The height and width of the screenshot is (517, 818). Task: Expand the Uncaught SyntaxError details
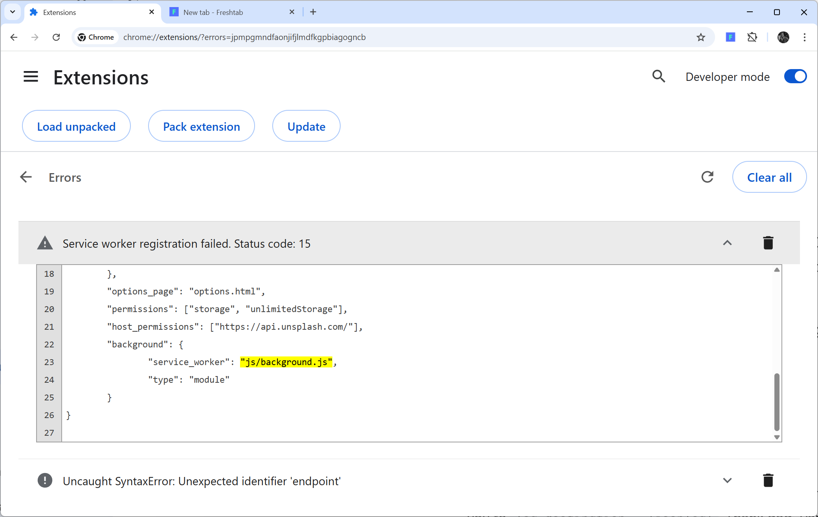(x=727, y=480)
